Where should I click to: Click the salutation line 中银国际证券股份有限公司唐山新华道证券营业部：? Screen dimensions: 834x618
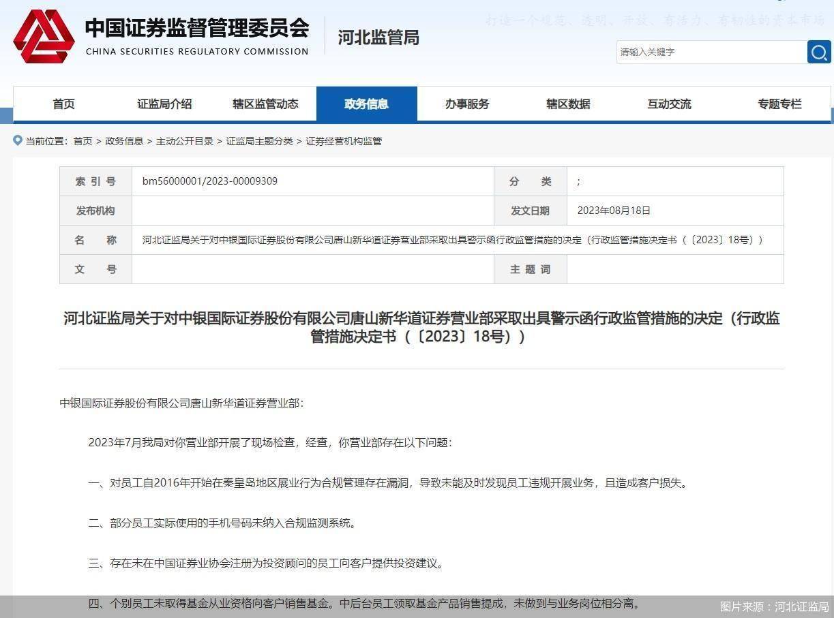click(x=181, y=403)
